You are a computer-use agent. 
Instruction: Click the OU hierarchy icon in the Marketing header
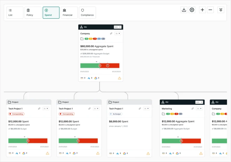(163, 102)
